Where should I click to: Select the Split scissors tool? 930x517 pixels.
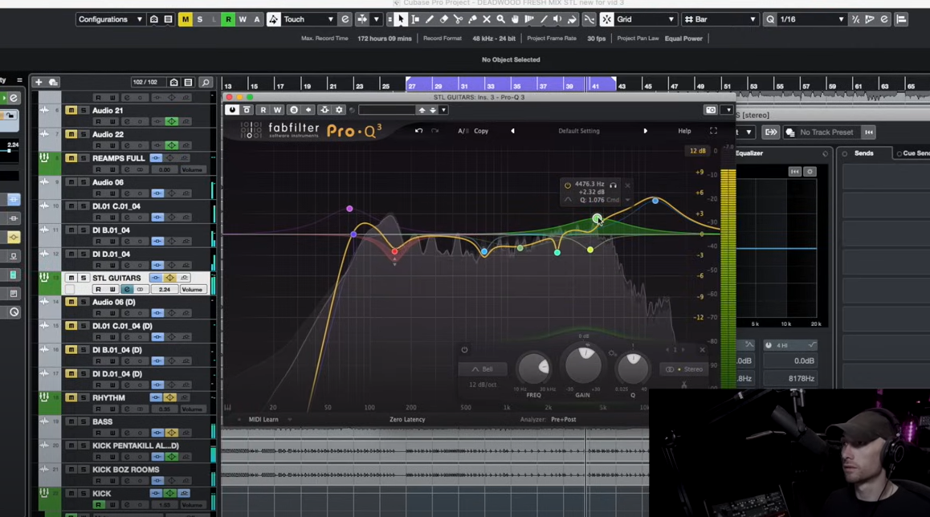pyautogui.click(x=458, y=19)
